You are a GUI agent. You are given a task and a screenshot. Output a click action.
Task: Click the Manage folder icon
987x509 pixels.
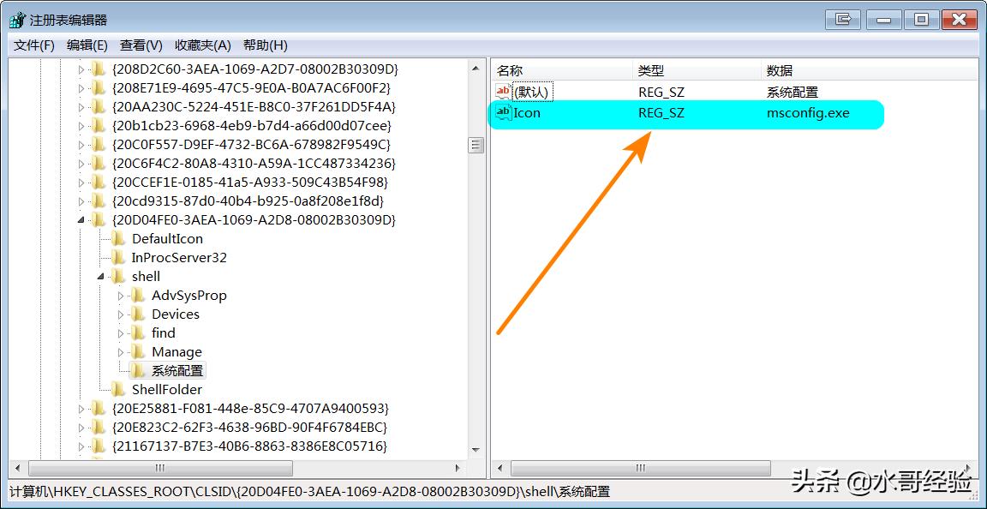click(139, 352)
